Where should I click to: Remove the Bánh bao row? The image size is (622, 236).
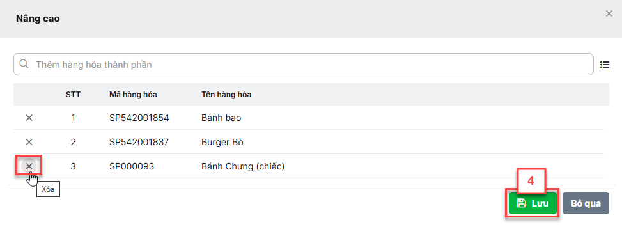coord(29,118)
